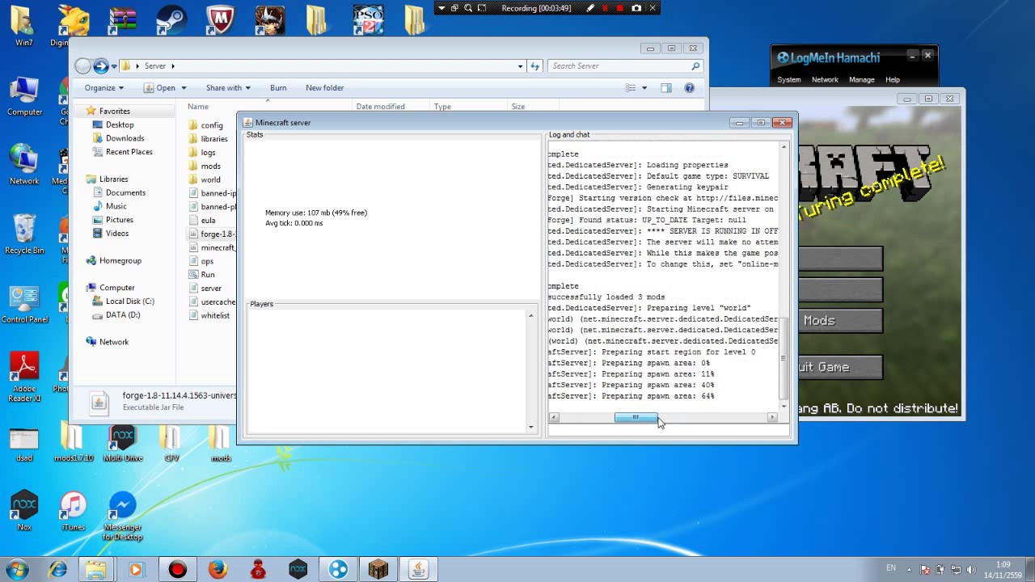
Task: Open the recording bar dropdown arrow
Action: 441,8
